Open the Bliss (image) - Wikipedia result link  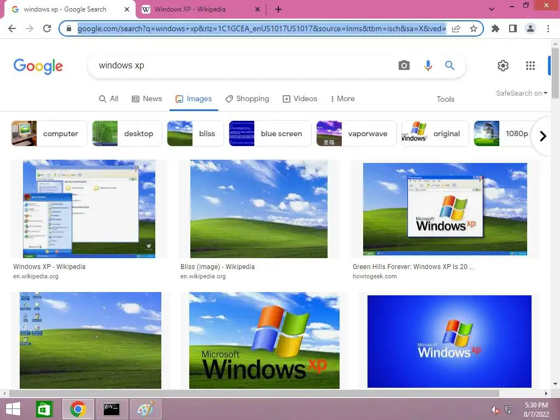point(218,266)
